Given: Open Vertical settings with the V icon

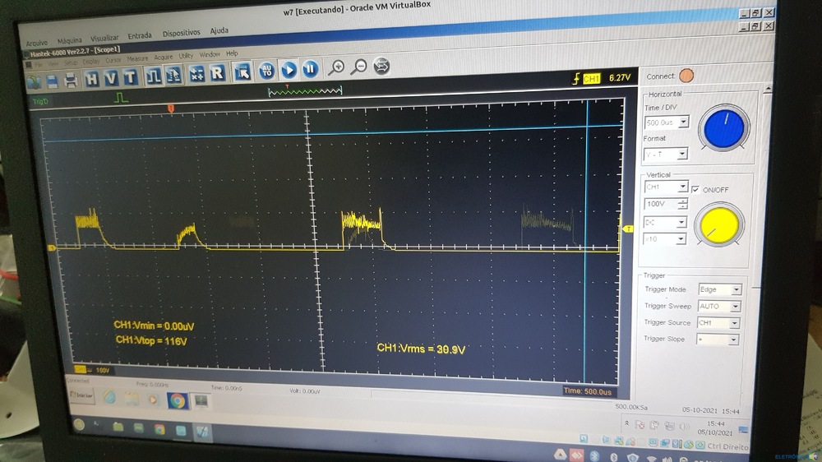Looking at the screenshot, I should click(x=111, y=78).
